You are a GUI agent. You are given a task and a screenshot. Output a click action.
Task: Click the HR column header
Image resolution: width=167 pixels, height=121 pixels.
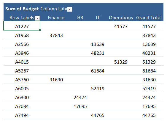(x=80, y=18)
